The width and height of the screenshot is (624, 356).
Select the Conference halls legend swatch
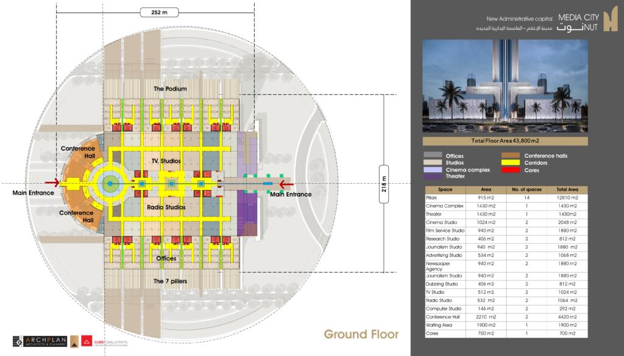[511, 155]
